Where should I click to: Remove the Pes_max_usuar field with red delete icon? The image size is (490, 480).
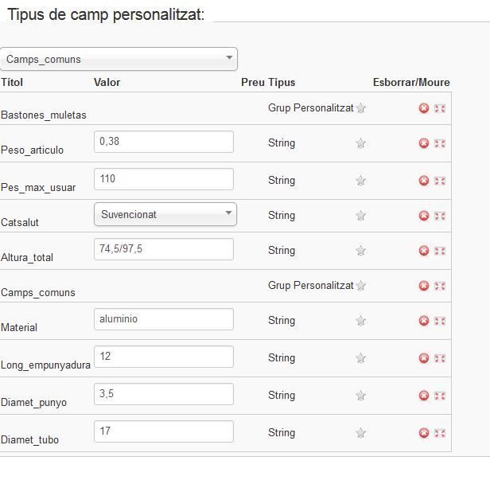(424, 181)
